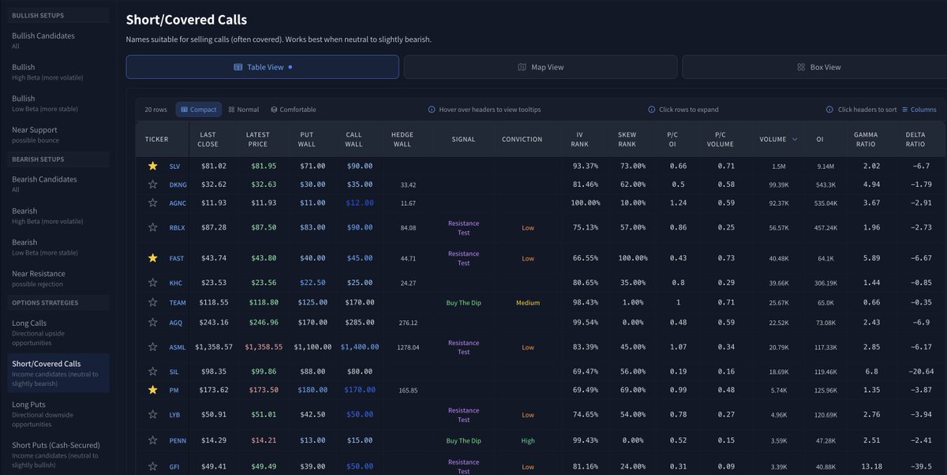Switch to Map View tab
Image resolution: width=947 pixels, height=475 pixels.
541,67
